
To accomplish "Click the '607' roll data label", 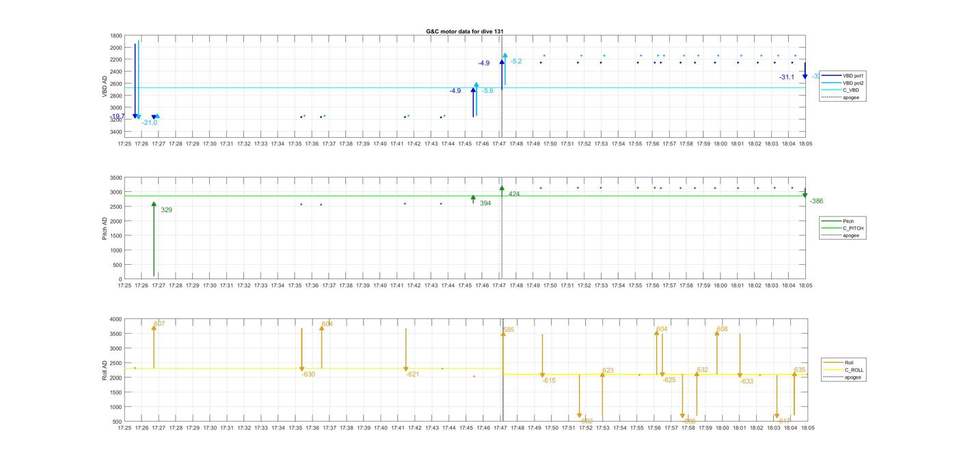I will coord(159,324).
